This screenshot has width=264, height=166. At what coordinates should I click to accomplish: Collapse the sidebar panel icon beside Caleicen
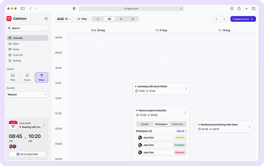[46, 19]
